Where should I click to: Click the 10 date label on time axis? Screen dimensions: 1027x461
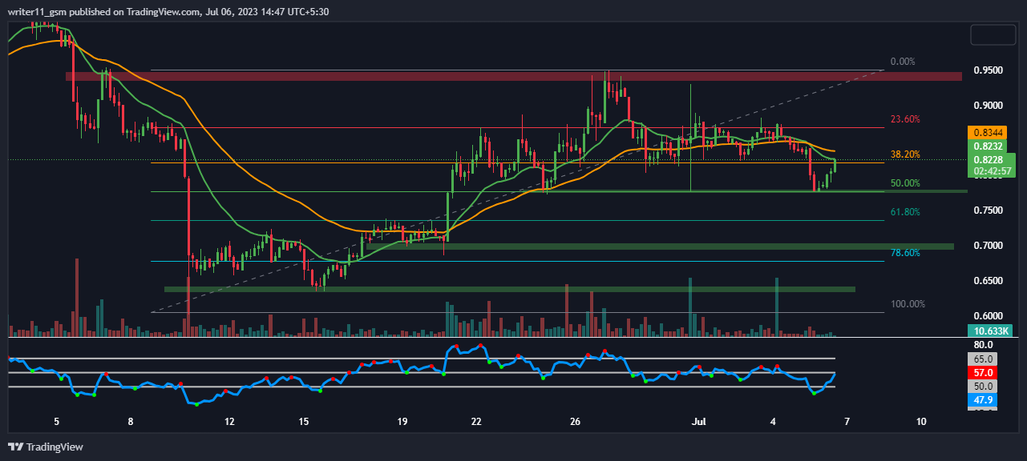click(921, 421)
